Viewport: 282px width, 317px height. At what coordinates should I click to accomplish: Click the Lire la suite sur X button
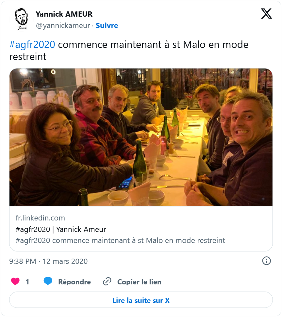[141, 300]
